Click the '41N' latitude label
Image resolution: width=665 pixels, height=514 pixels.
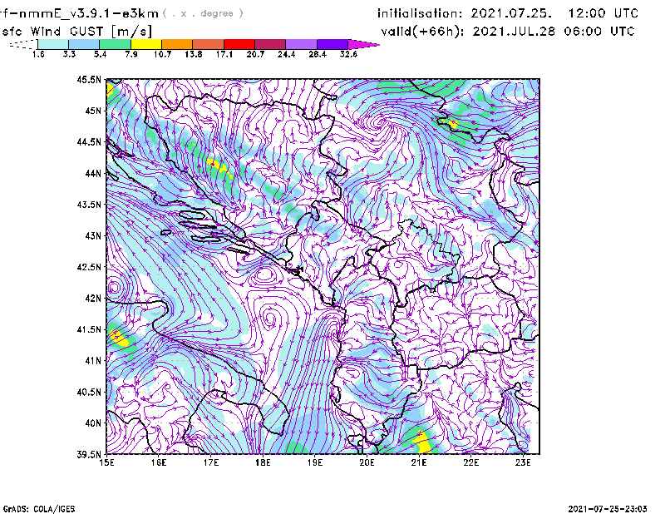[93, 361]
